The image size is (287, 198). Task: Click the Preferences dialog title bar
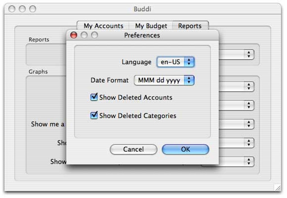pos(142,35)
